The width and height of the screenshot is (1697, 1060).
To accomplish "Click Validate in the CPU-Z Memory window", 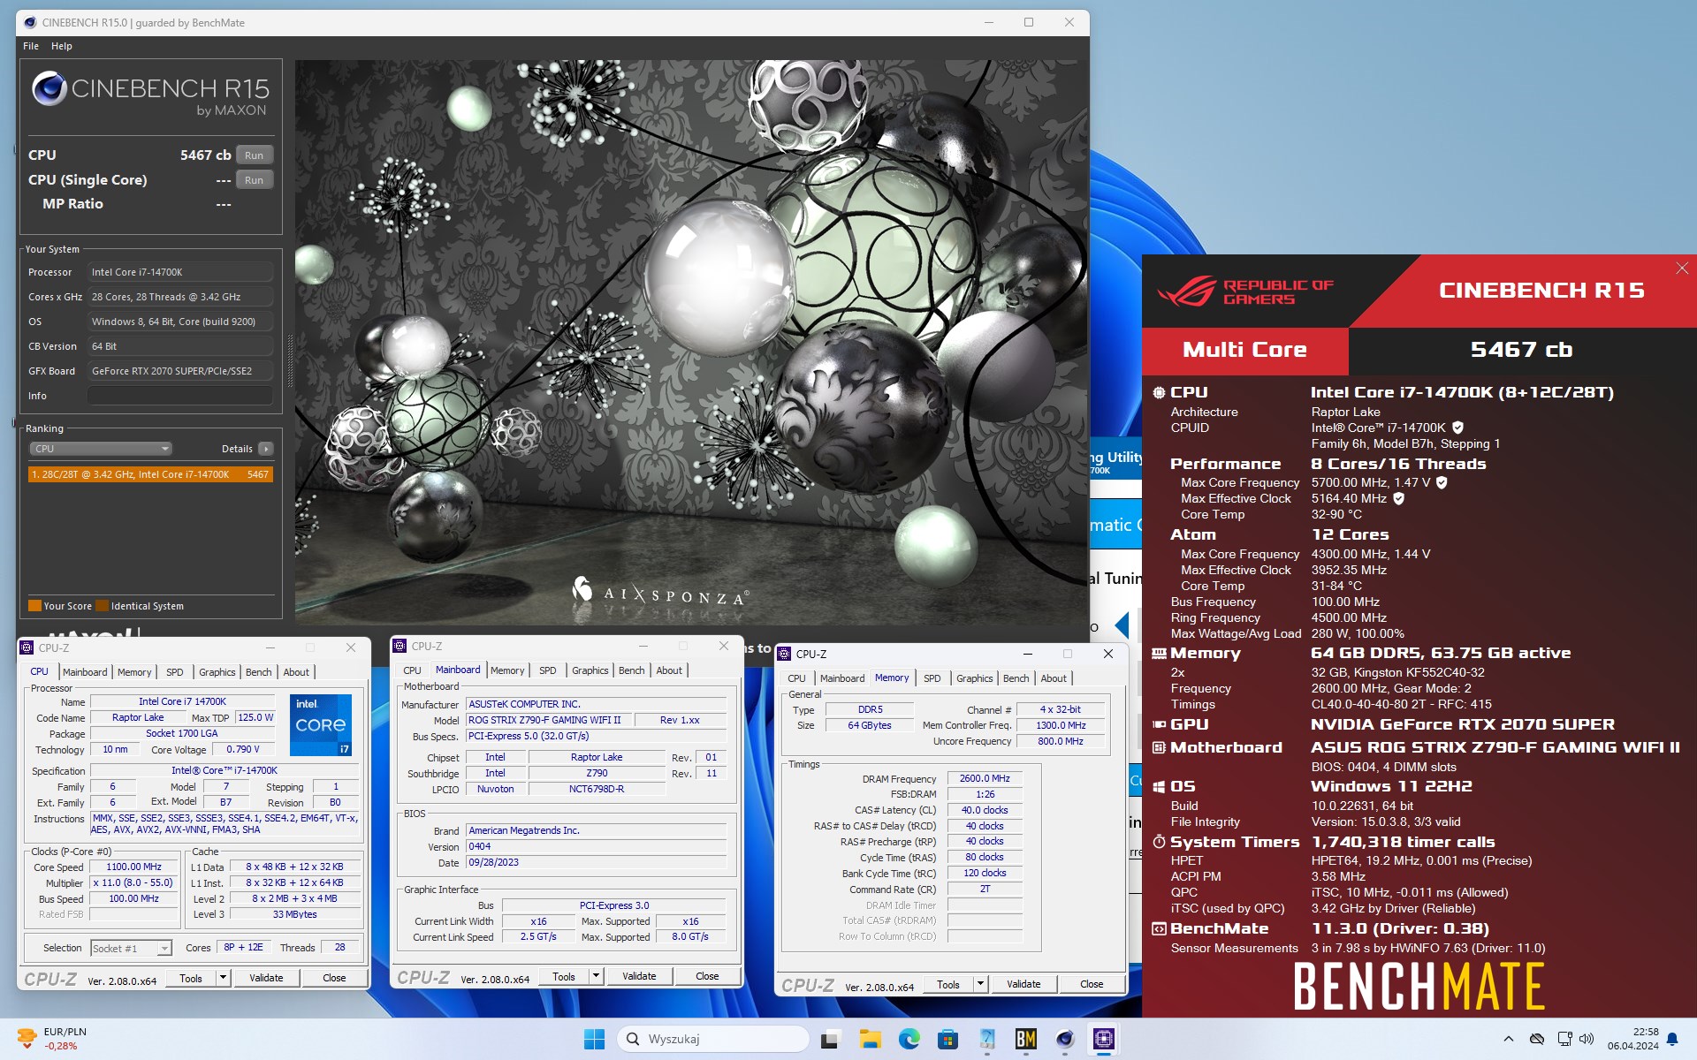I will (1024, 984).
